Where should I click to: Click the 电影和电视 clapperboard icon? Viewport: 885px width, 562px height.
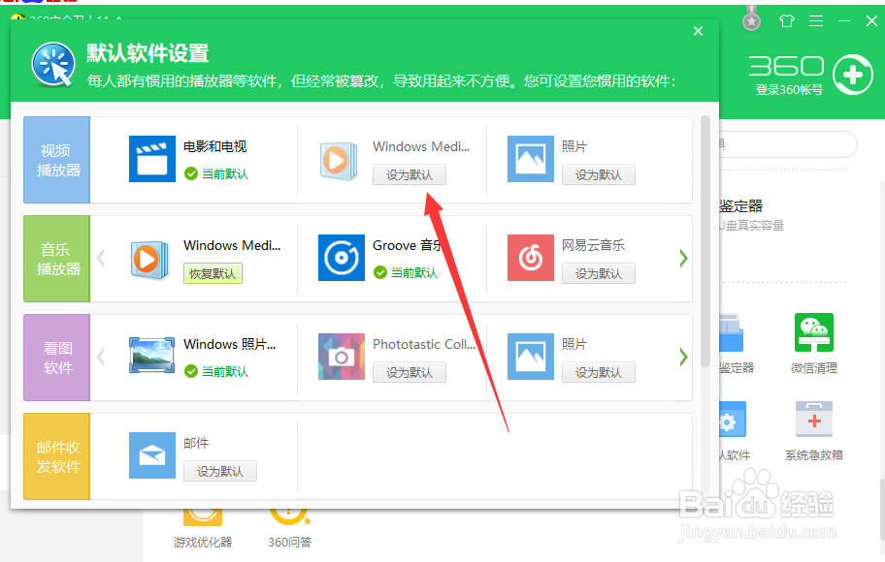(x=151, y=159)
